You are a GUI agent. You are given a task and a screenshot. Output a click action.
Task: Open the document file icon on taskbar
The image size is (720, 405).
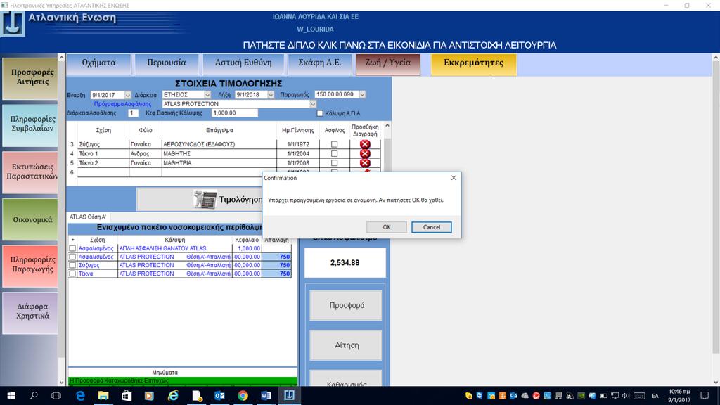click(x=197, y=395)
